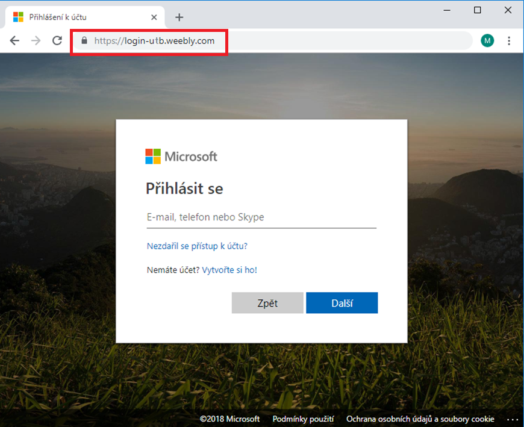
Task: Select the Přihlášení k účtu tab
Action: (x=78, y=17)
